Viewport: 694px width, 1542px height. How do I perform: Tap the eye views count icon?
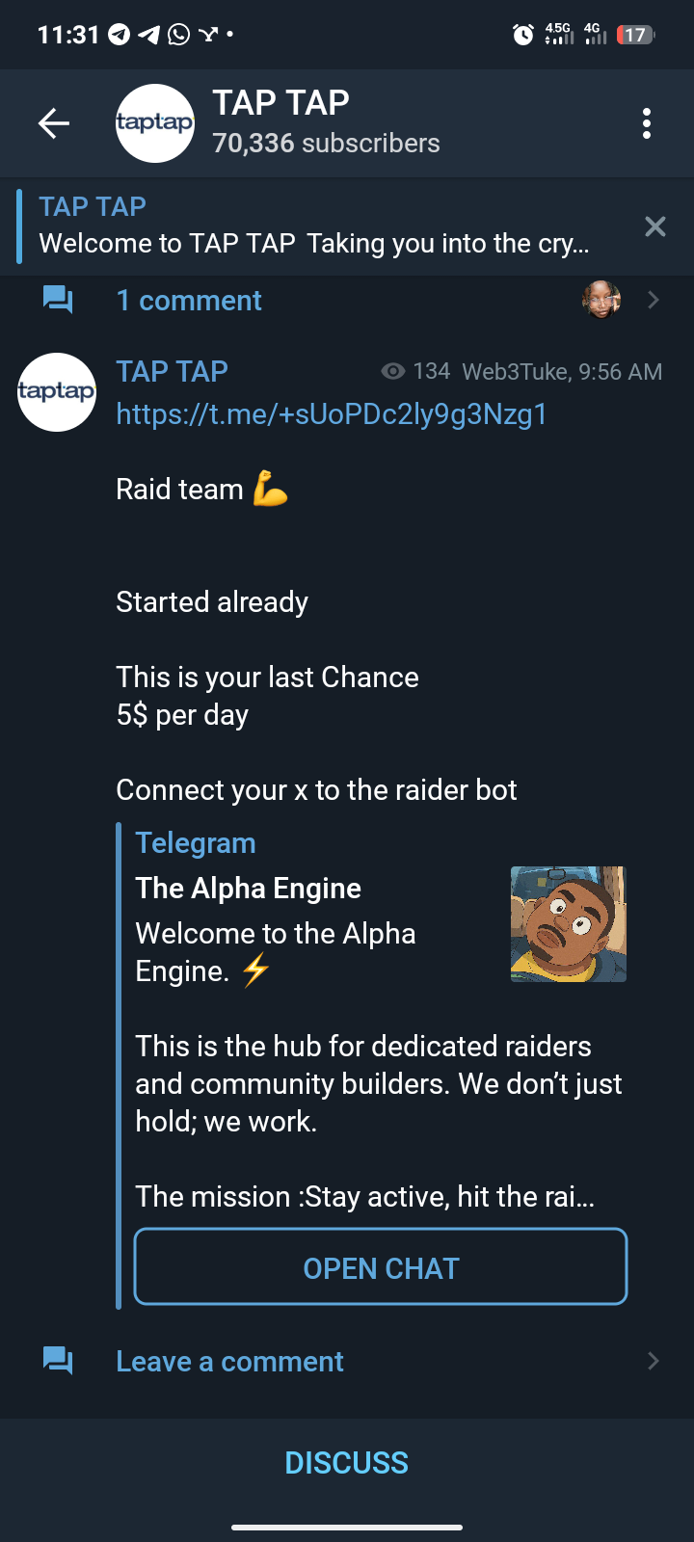pyautogui.click(x=392, y=372)
